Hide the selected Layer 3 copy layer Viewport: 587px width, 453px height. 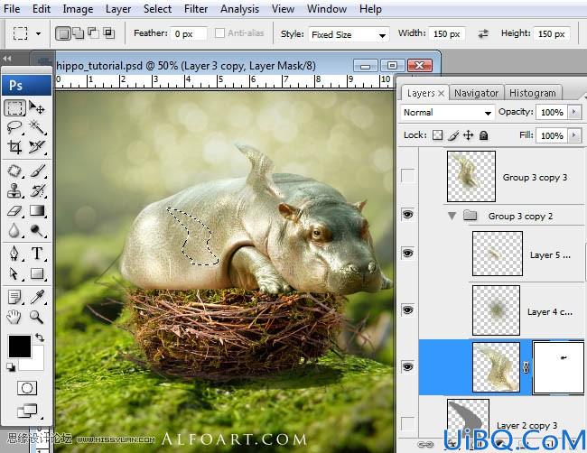pos(407,366)
